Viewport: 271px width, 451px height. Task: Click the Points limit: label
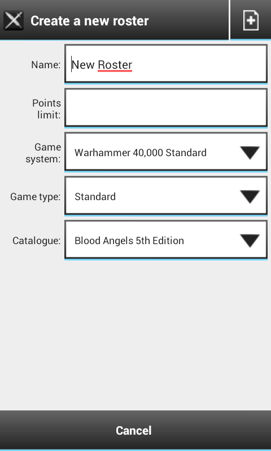(46, 109)
